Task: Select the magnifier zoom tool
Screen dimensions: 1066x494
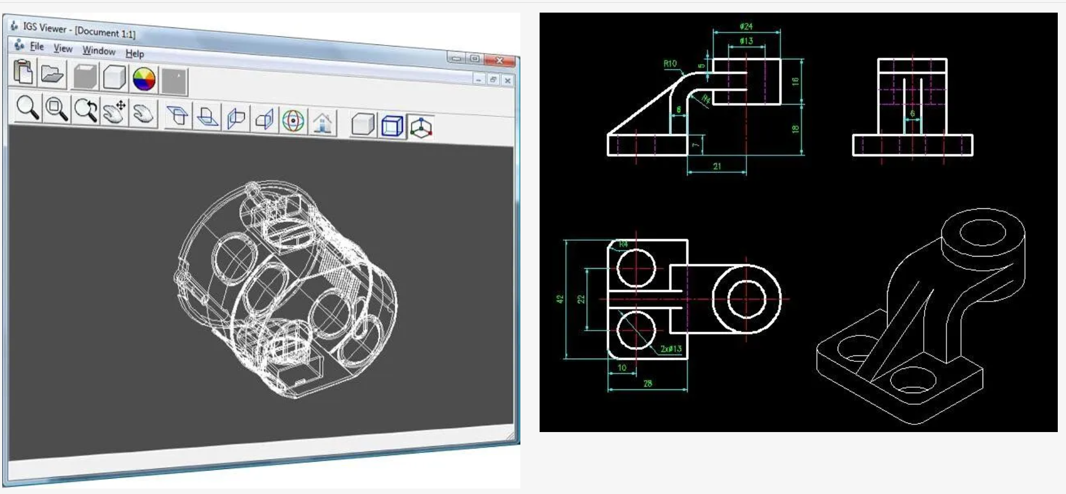Action: coord(27,107)
